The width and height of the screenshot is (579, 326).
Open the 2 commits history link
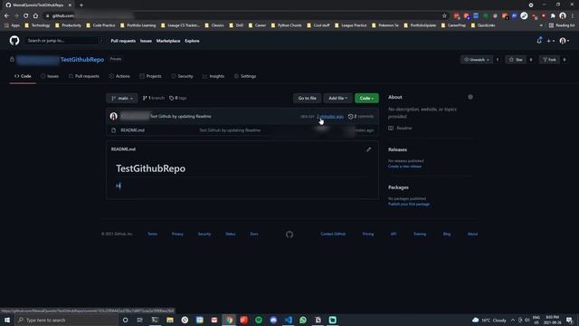(x=361, y=117)
